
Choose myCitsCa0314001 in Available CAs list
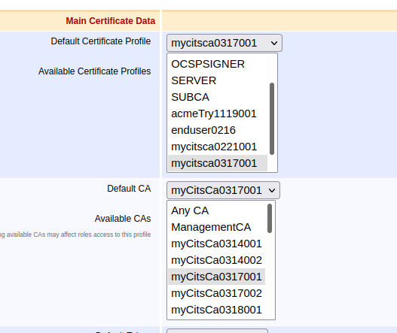click(216, 244)
